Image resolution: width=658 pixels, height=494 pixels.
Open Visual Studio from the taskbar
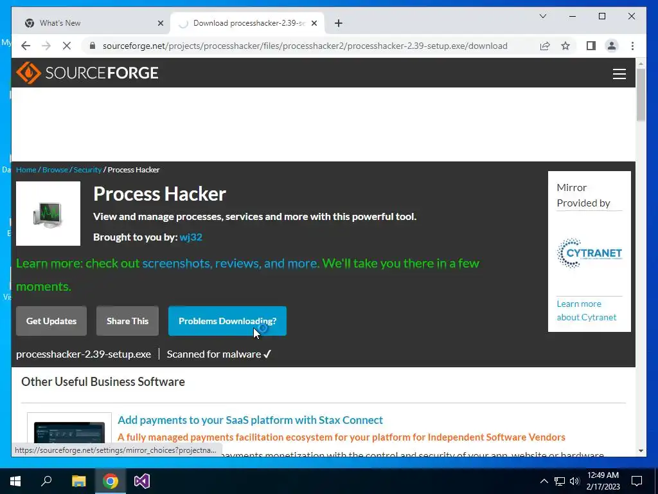142,481
